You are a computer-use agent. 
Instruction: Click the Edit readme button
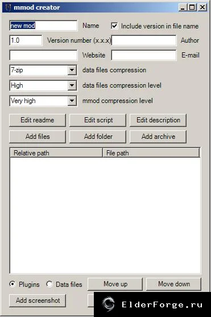point(38,120)
